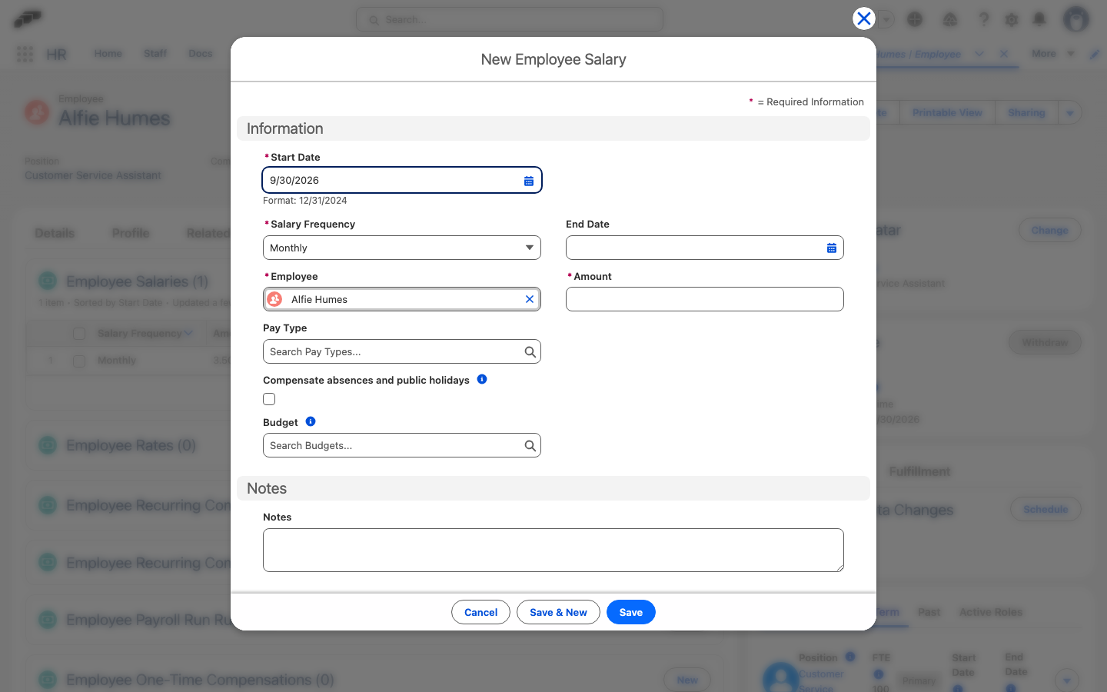Screen dimensions: 1107x692
Task: Enable Compensate absences and public holidays checkbox
Action: pyautogui.click(x=269, y=399)
